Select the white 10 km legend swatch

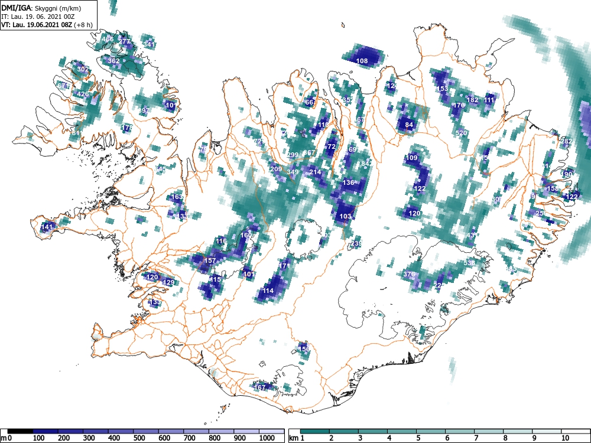[x=576, y=431]
